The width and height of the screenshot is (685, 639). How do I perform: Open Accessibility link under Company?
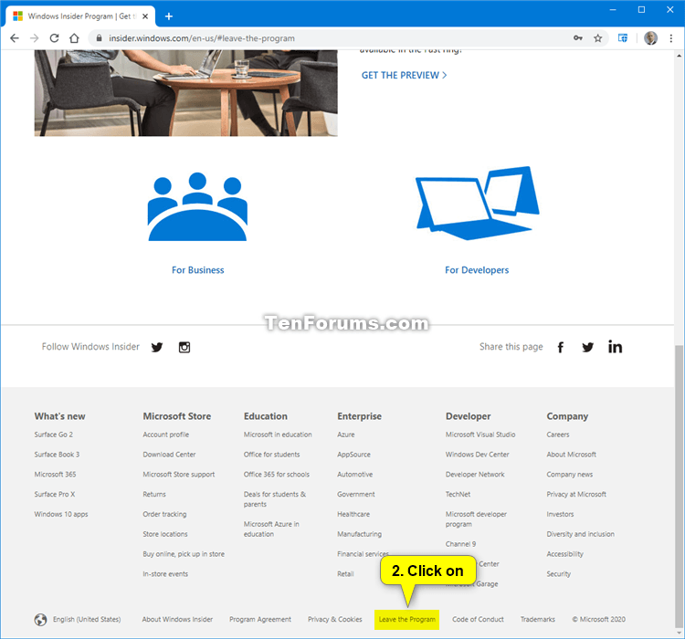(x=564, y=554)
